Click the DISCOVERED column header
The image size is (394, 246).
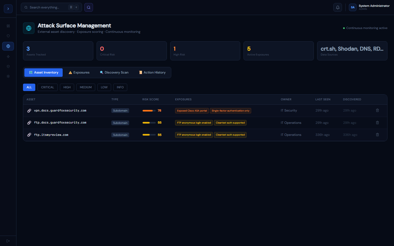[352, 99]
